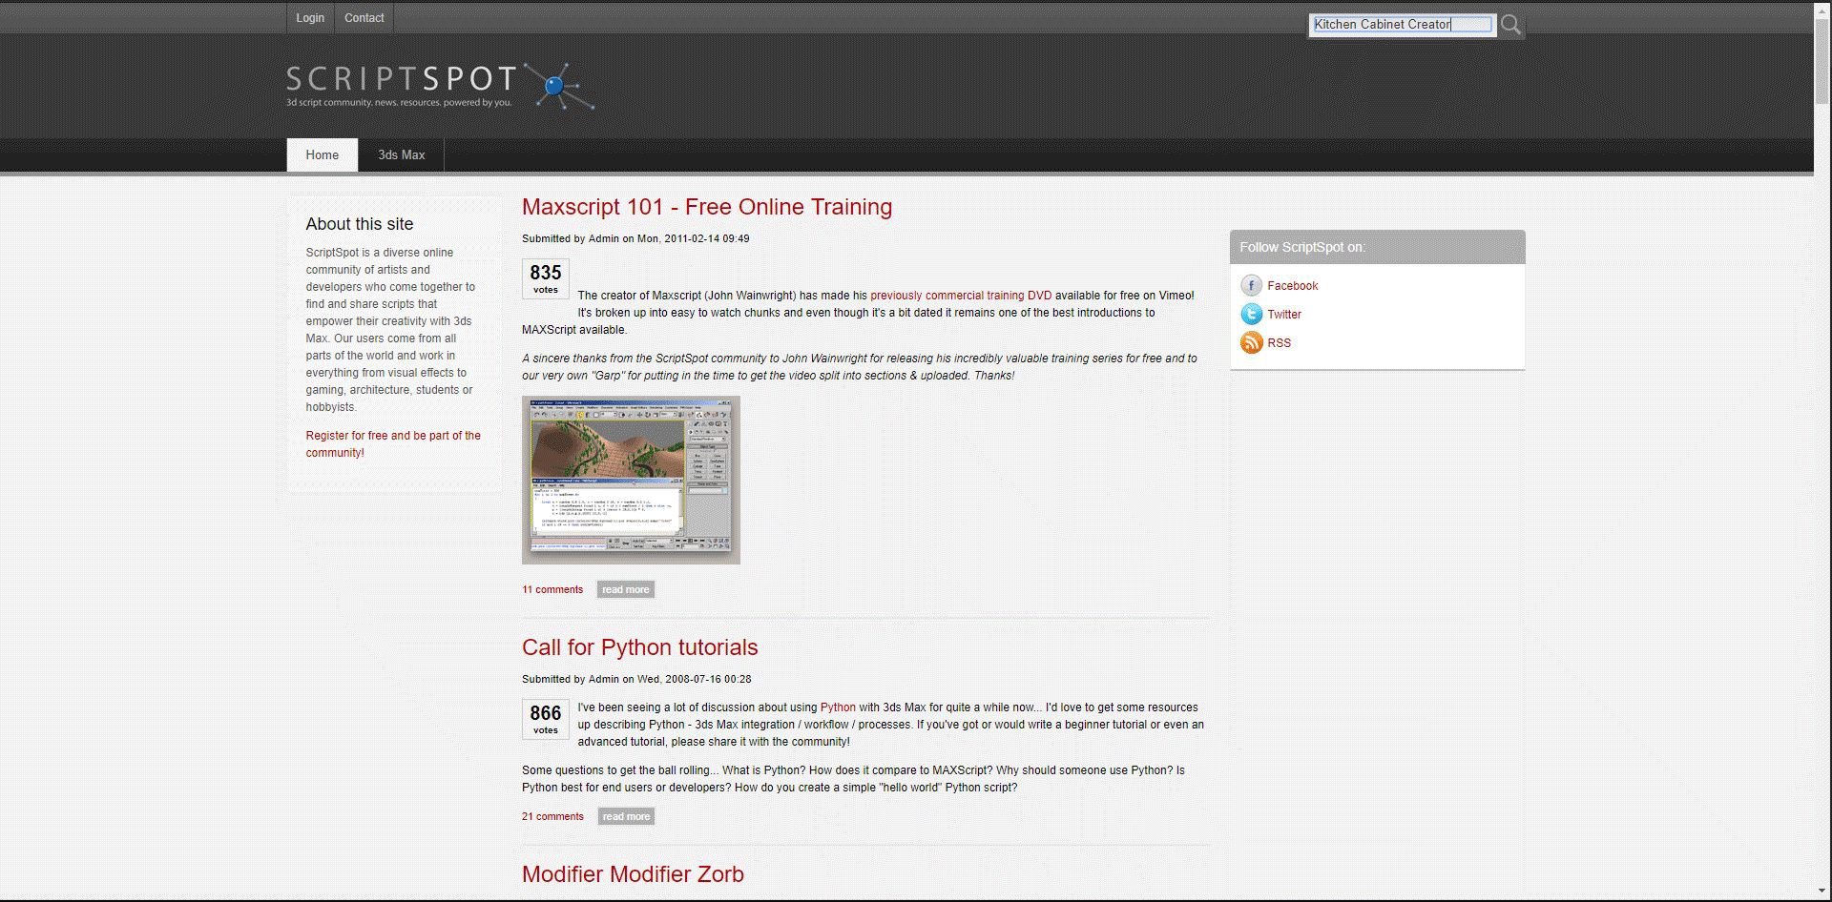Viewport: 1832px width, 902px height.
Task: Open the Facebook text link
Action: coord(1293,286)
